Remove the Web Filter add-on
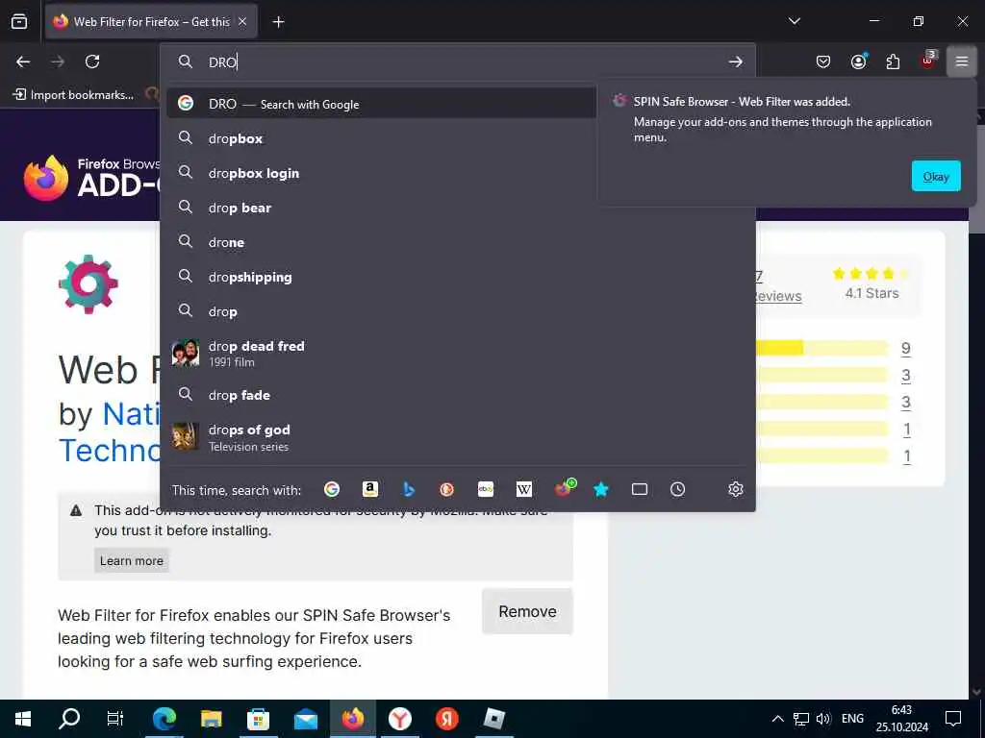985x738 pixels. pyautogui.click(x=527, y=611)
